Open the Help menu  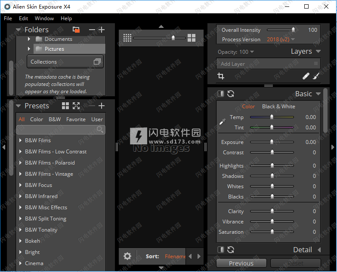66,18
